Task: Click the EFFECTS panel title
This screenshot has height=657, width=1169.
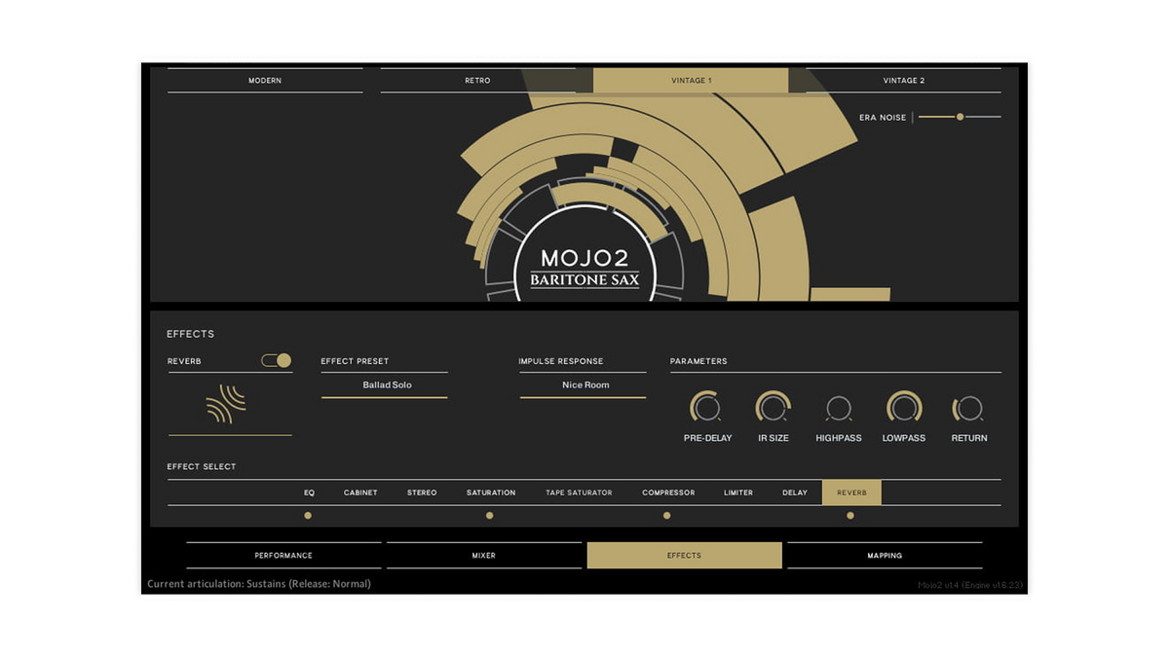Action: tap(191, 334)
